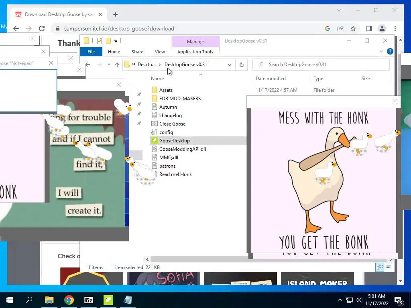Select the Autumn text file

[x=168, y=107]
